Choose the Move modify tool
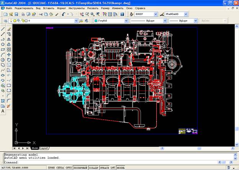Image resolution: width=239 pixels, height=170 pixels. (x=9, y=55)
